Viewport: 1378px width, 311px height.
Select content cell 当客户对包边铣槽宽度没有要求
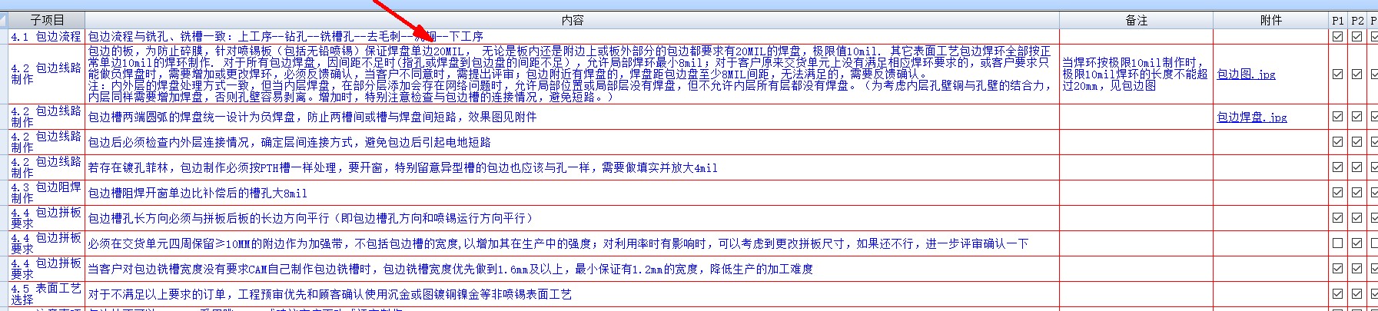point(572,269)
